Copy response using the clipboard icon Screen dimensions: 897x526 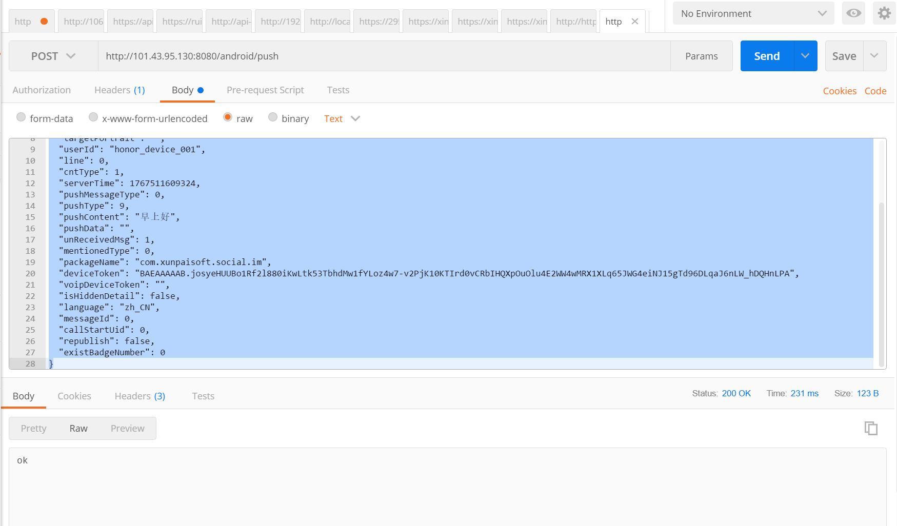click(871, 428)
